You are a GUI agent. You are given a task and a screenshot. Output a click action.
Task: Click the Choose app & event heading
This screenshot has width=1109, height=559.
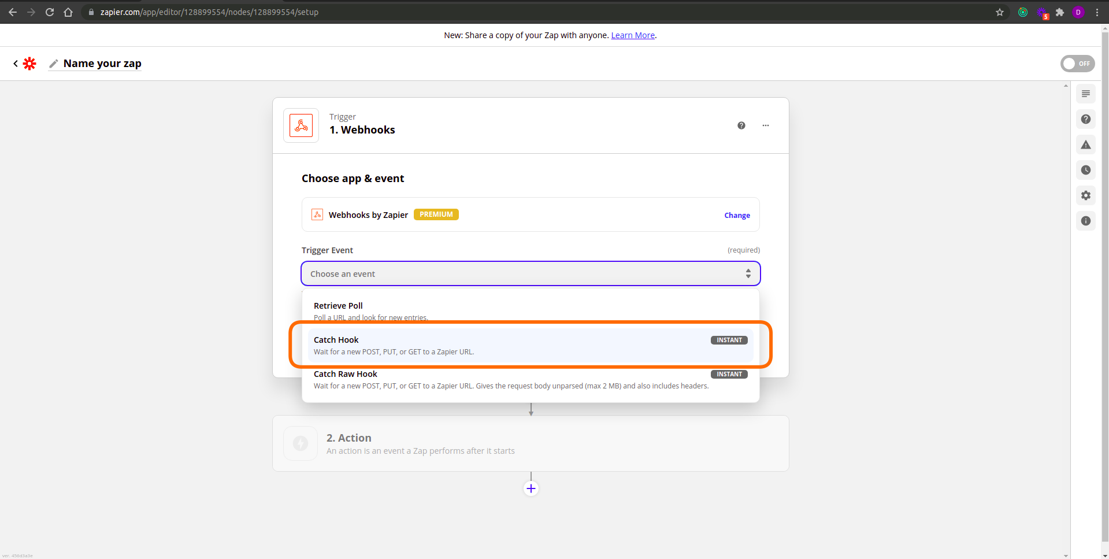pos(353,179)
